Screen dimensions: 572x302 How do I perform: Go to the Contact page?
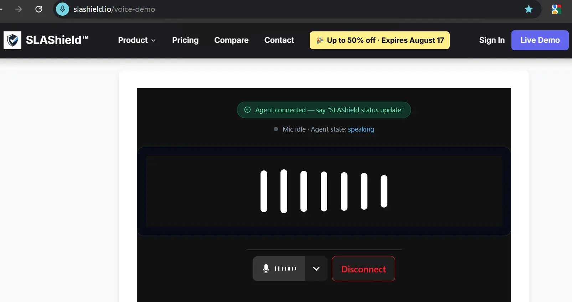279,40
